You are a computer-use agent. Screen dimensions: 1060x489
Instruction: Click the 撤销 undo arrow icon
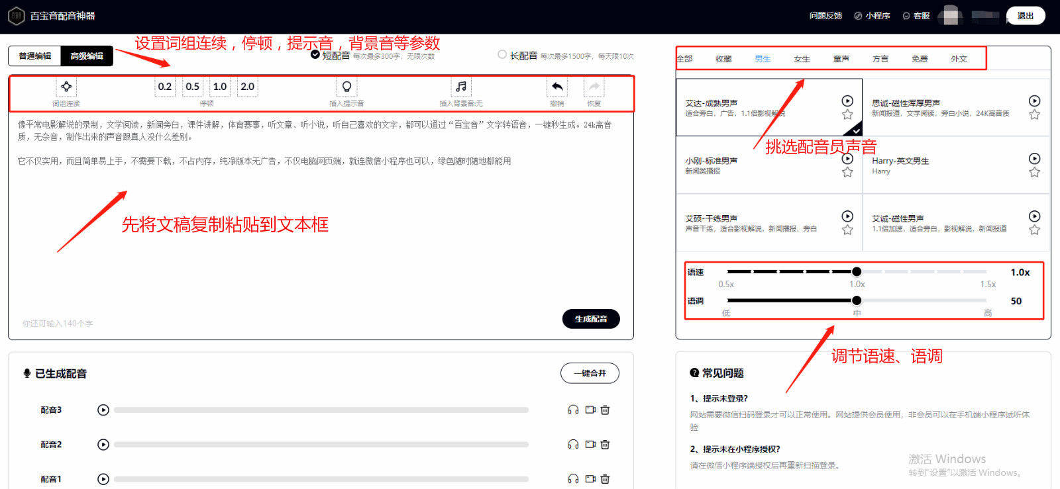[x=557, y=87]
